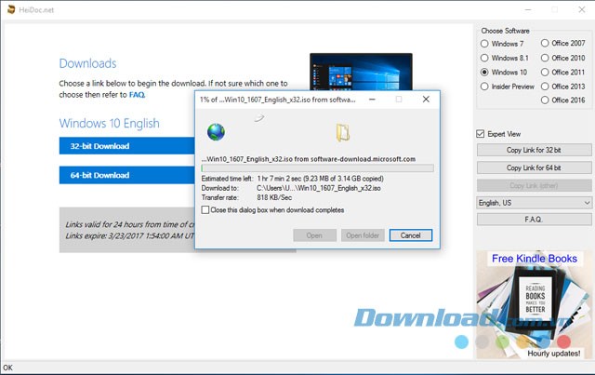Click the 64-bit Download button
This screenshot has width=595, height=375.
(x=127, y=175)
